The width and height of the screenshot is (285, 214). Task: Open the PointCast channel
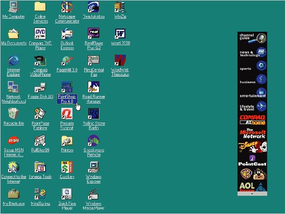tap(252, 160)
